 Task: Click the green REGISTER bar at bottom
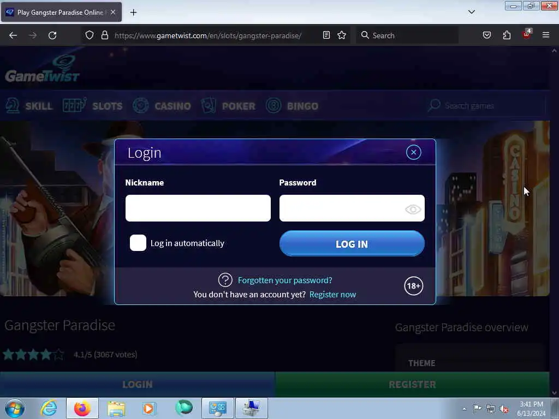coord(413,385)
